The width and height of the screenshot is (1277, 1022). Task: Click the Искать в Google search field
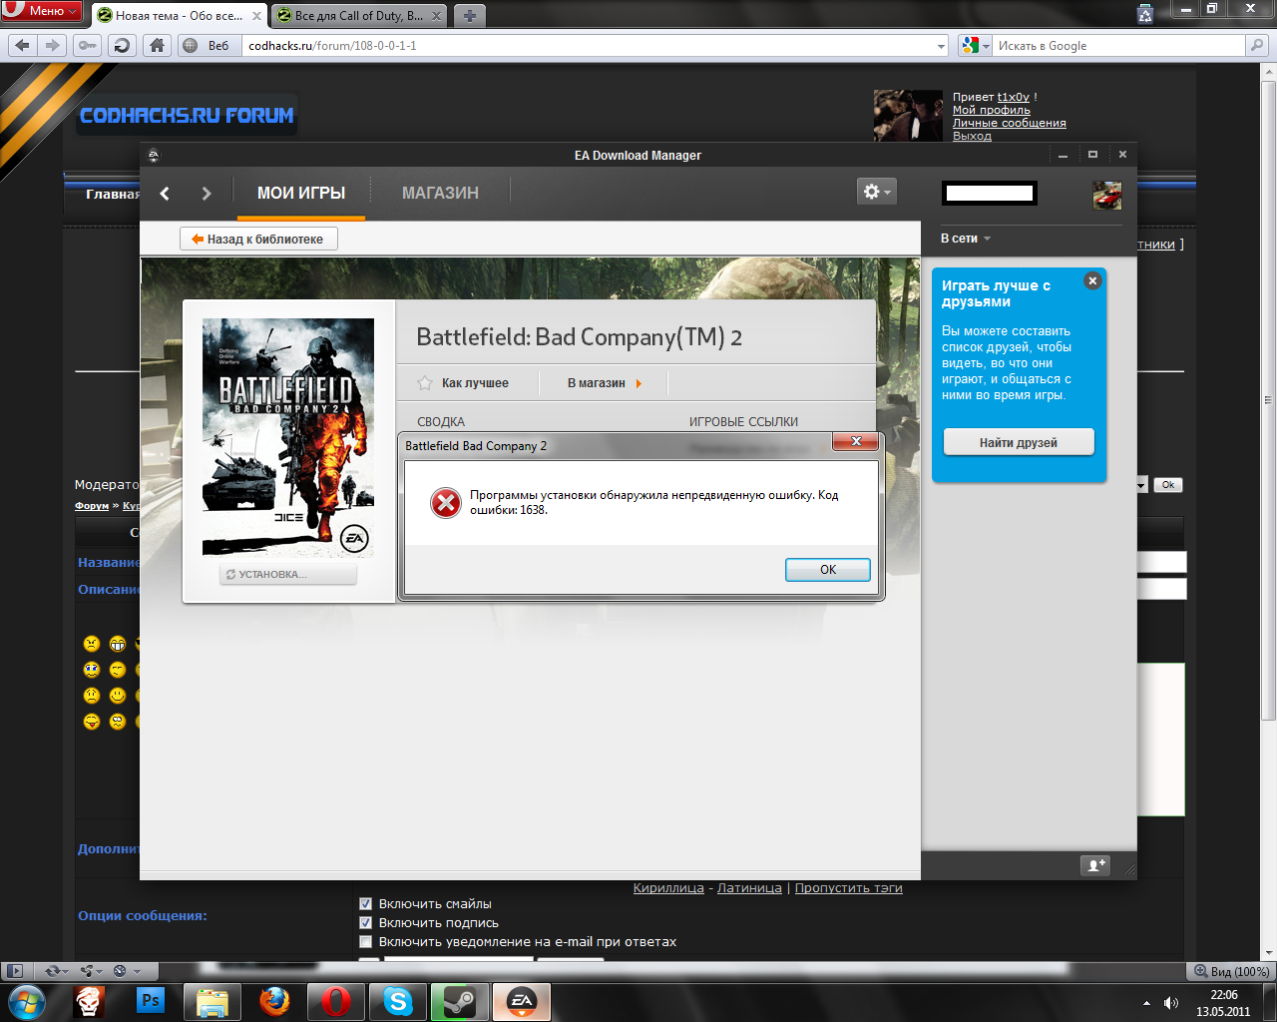[x=1119, y=46]
